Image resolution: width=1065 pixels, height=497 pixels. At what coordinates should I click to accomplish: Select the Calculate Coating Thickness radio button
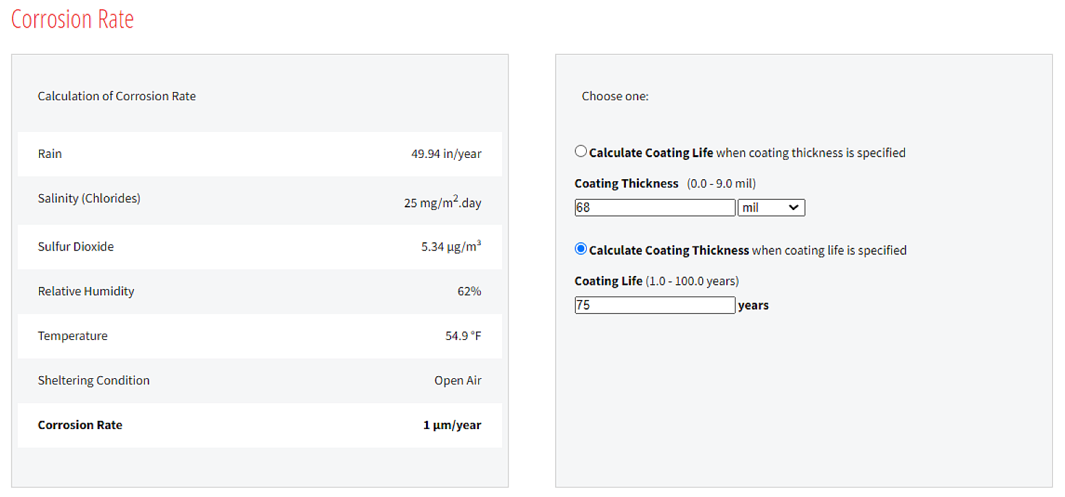pyautogui.click(x=581, y=249)
